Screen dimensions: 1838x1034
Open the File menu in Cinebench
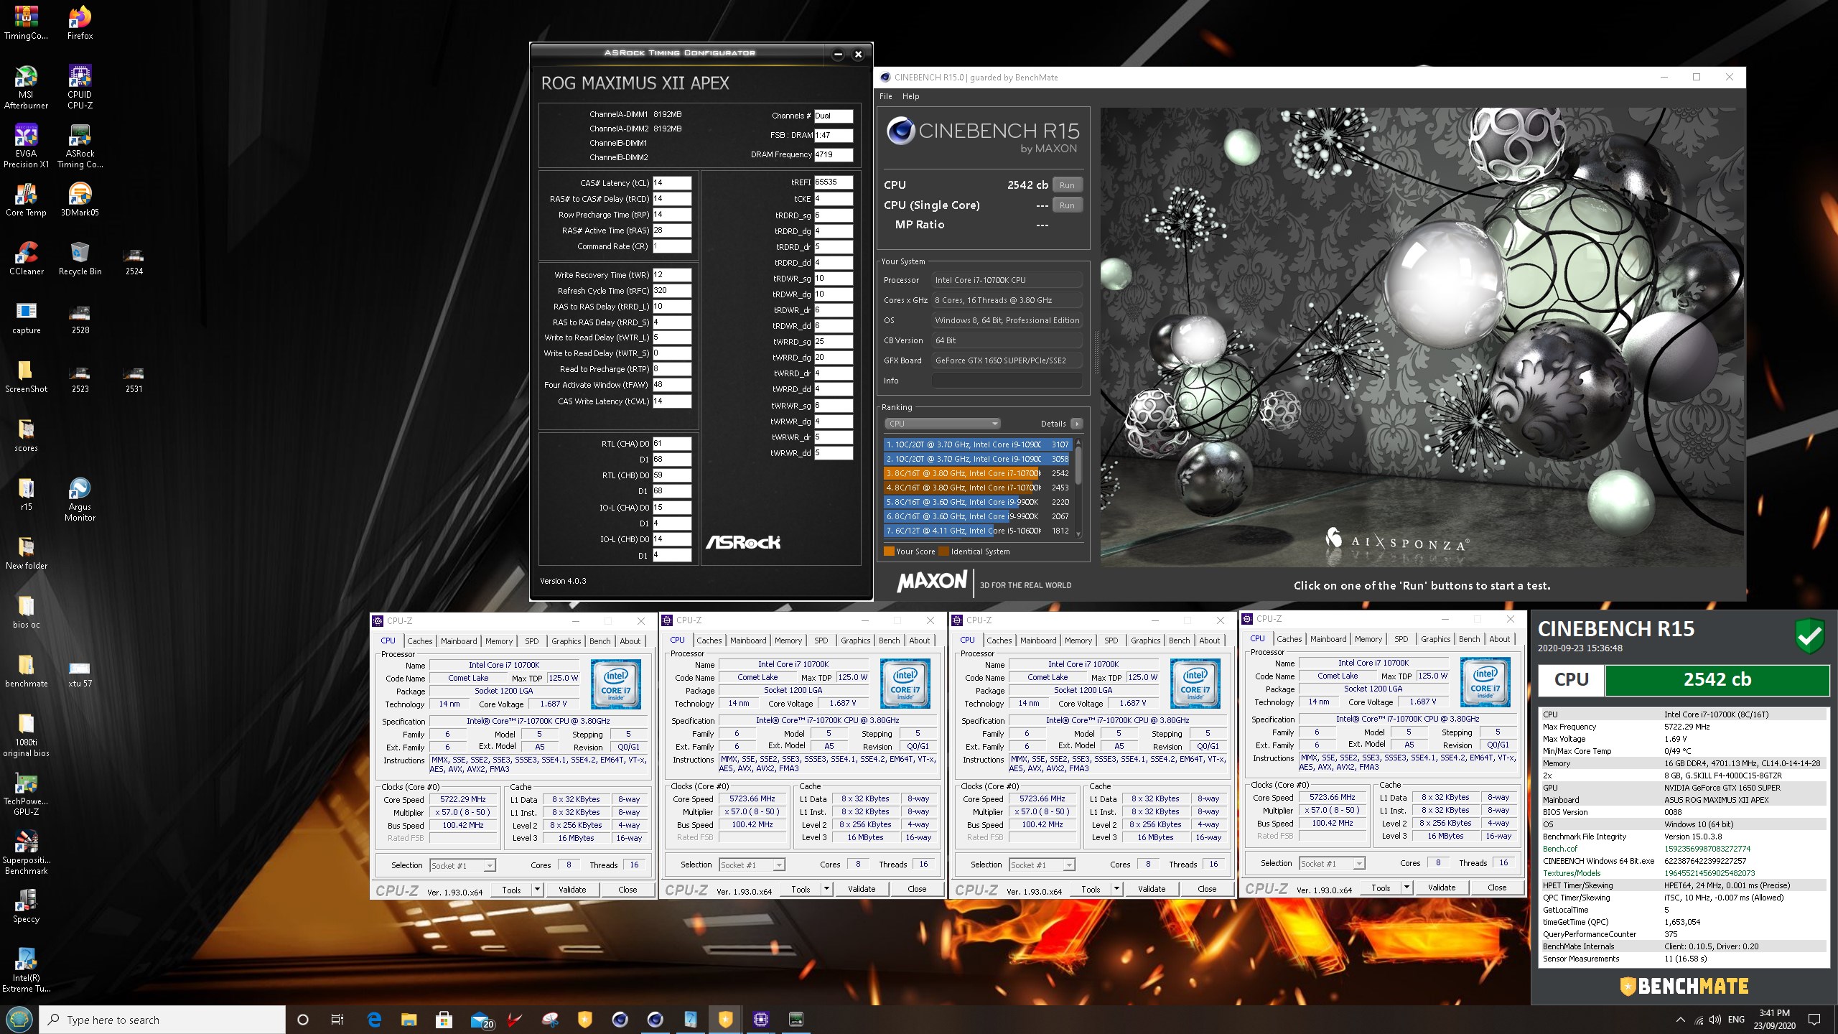pyautogui.click(x=886, y=96)
